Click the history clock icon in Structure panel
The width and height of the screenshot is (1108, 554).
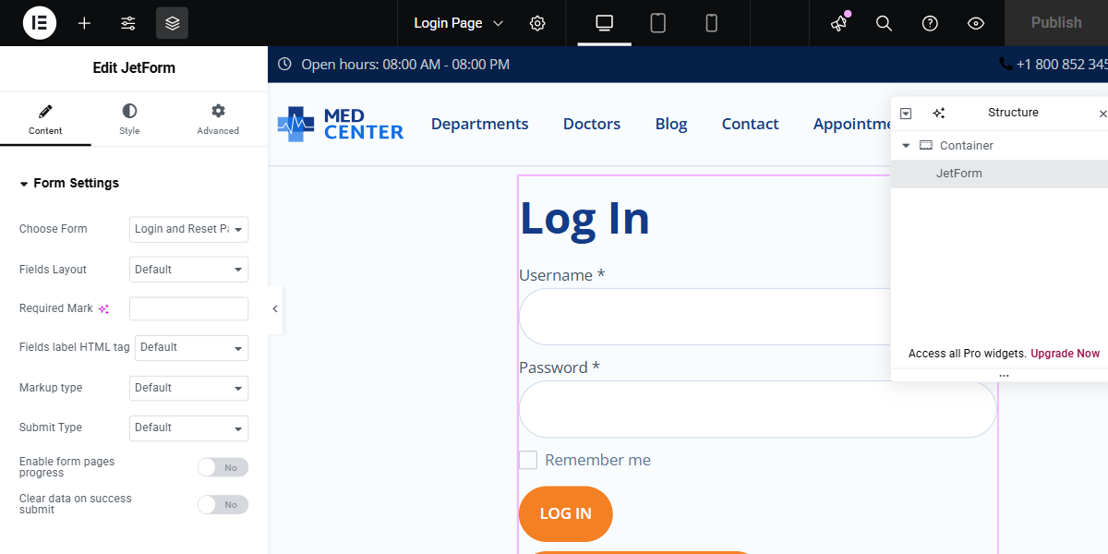(x=906, y=113)
